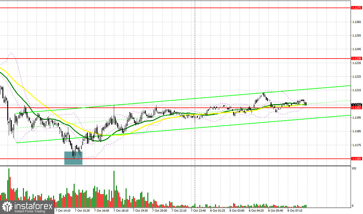Select the 8 Oct 04:20 time label
This screenshot has height=214, width=363.
point(256,210)
